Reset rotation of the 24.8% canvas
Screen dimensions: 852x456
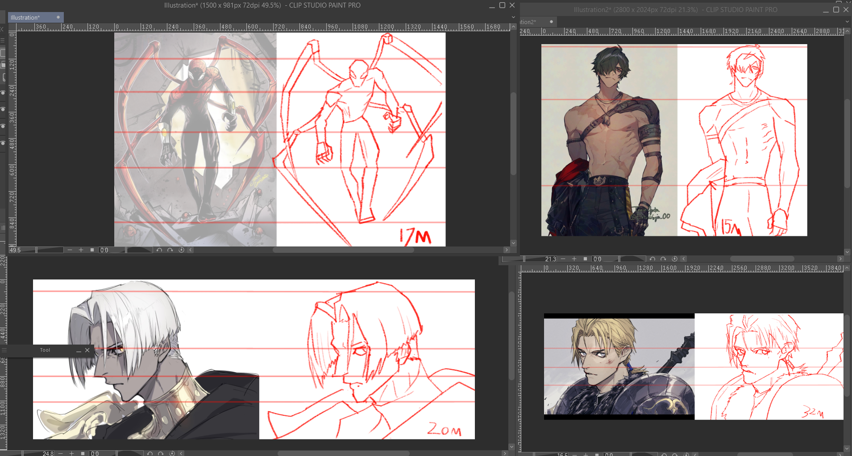tap(172, 453)
